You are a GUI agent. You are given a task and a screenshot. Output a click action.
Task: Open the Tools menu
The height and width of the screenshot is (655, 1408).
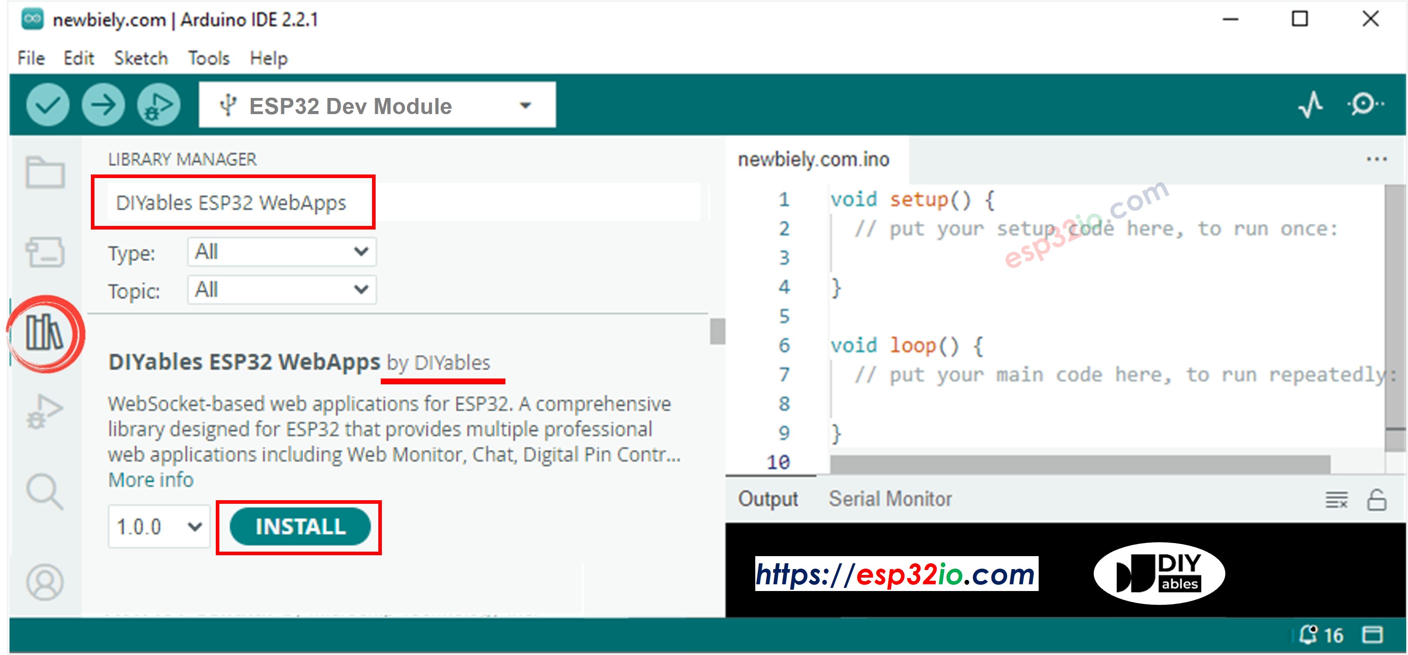point(208,58)
